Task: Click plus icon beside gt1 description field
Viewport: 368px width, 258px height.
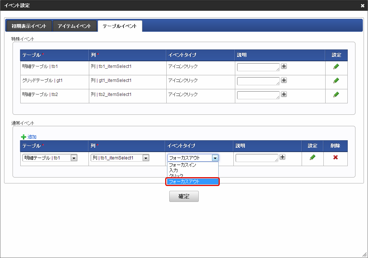Action: [x=284, y=80]
